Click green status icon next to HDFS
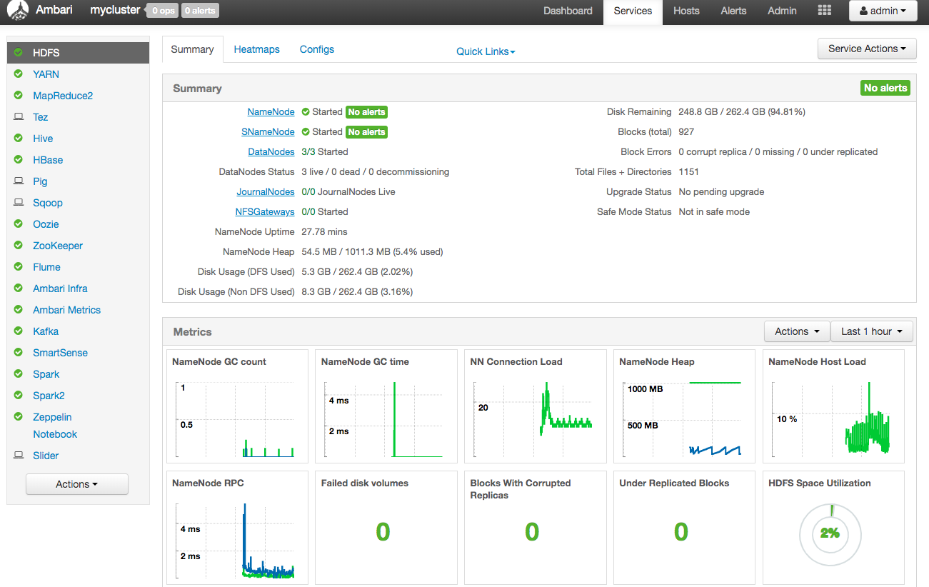 pyautogui.click(x=18, y=53)
